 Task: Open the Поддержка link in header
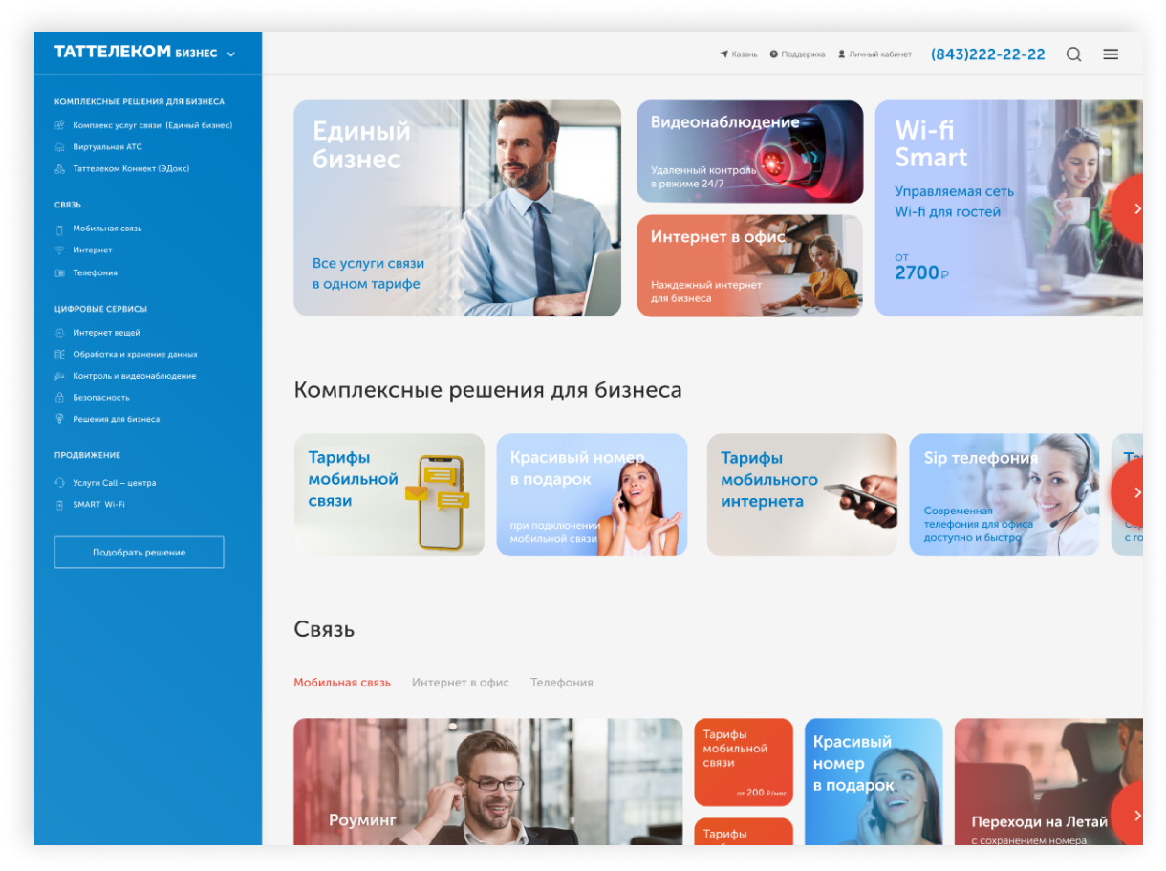click(x=803, y=54)
